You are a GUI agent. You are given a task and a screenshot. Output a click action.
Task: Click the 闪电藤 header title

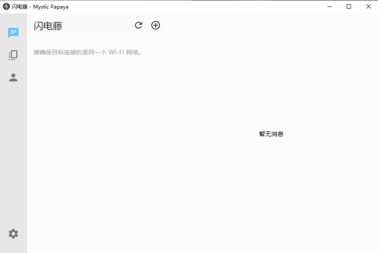point(48,26)
